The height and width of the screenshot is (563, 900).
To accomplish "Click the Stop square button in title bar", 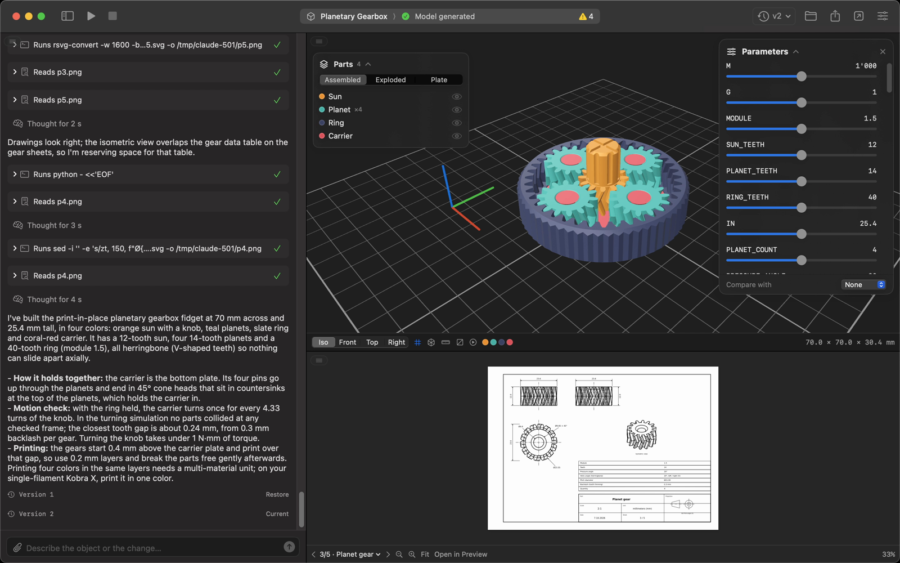I will coord(112,16).
